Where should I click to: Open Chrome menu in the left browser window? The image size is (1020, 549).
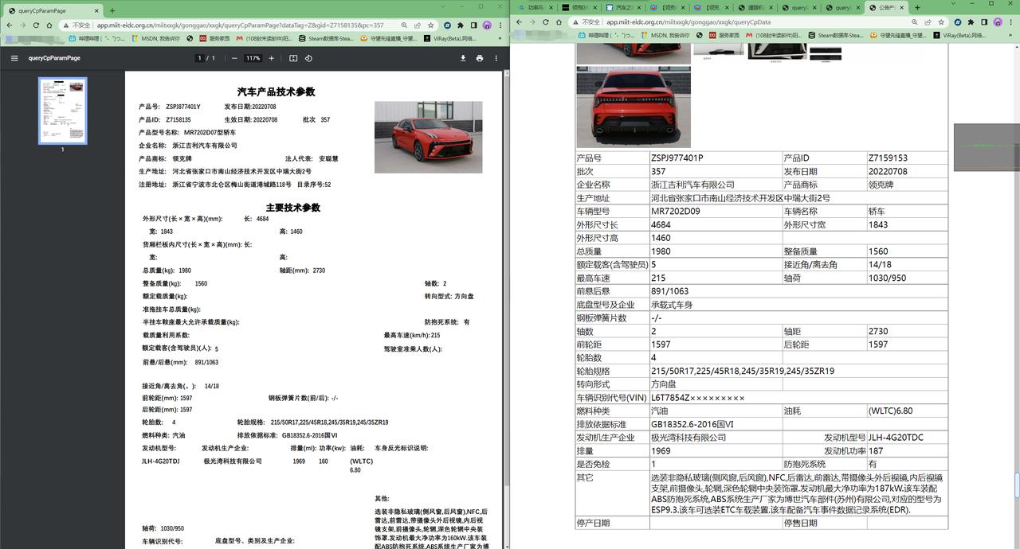500,25
